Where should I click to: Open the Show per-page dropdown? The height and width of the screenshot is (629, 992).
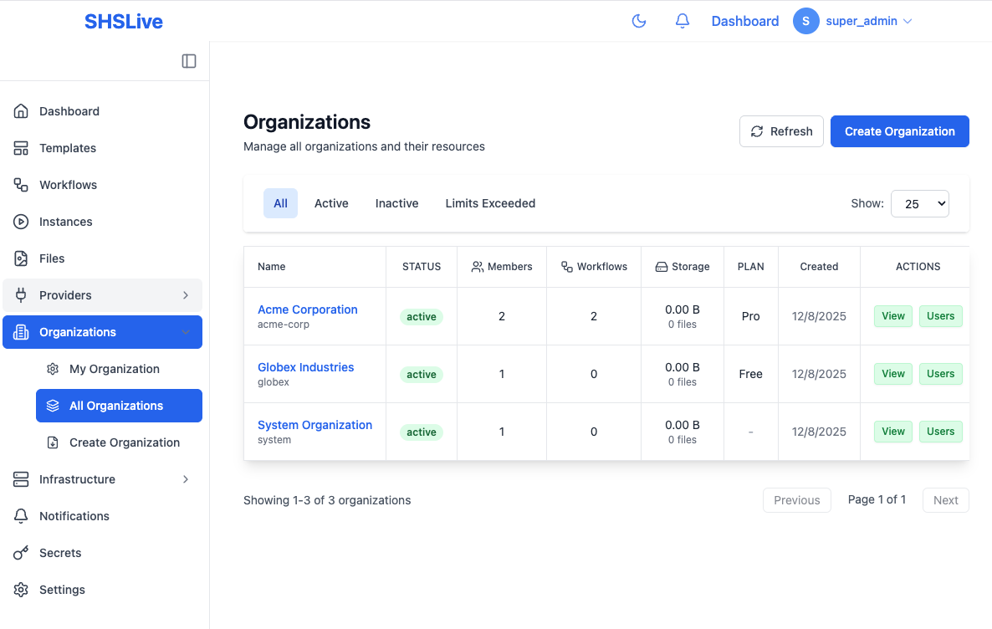(x=919, y=203)
